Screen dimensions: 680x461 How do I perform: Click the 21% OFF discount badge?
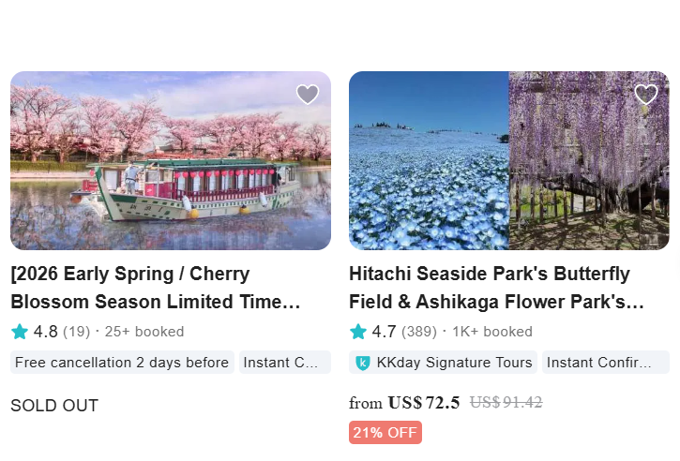coord(385,433)
